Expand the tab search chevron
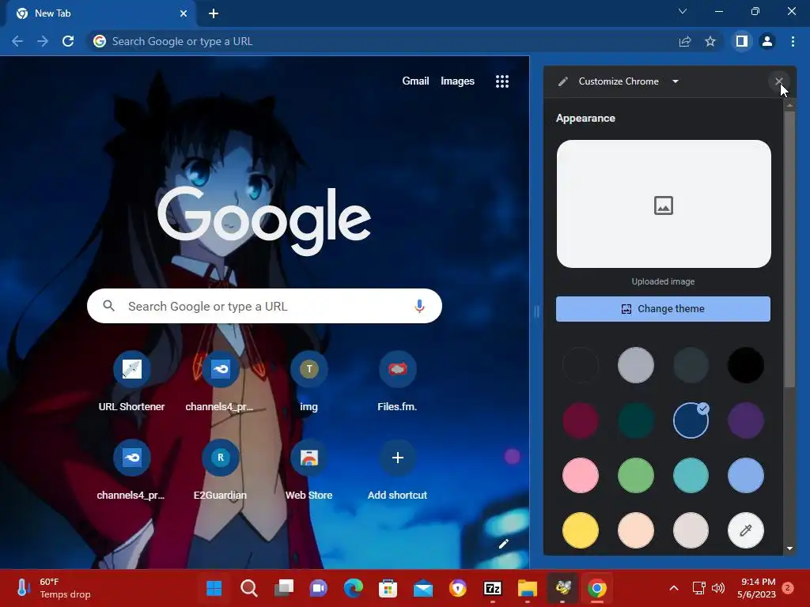 [x=683, y=11]
